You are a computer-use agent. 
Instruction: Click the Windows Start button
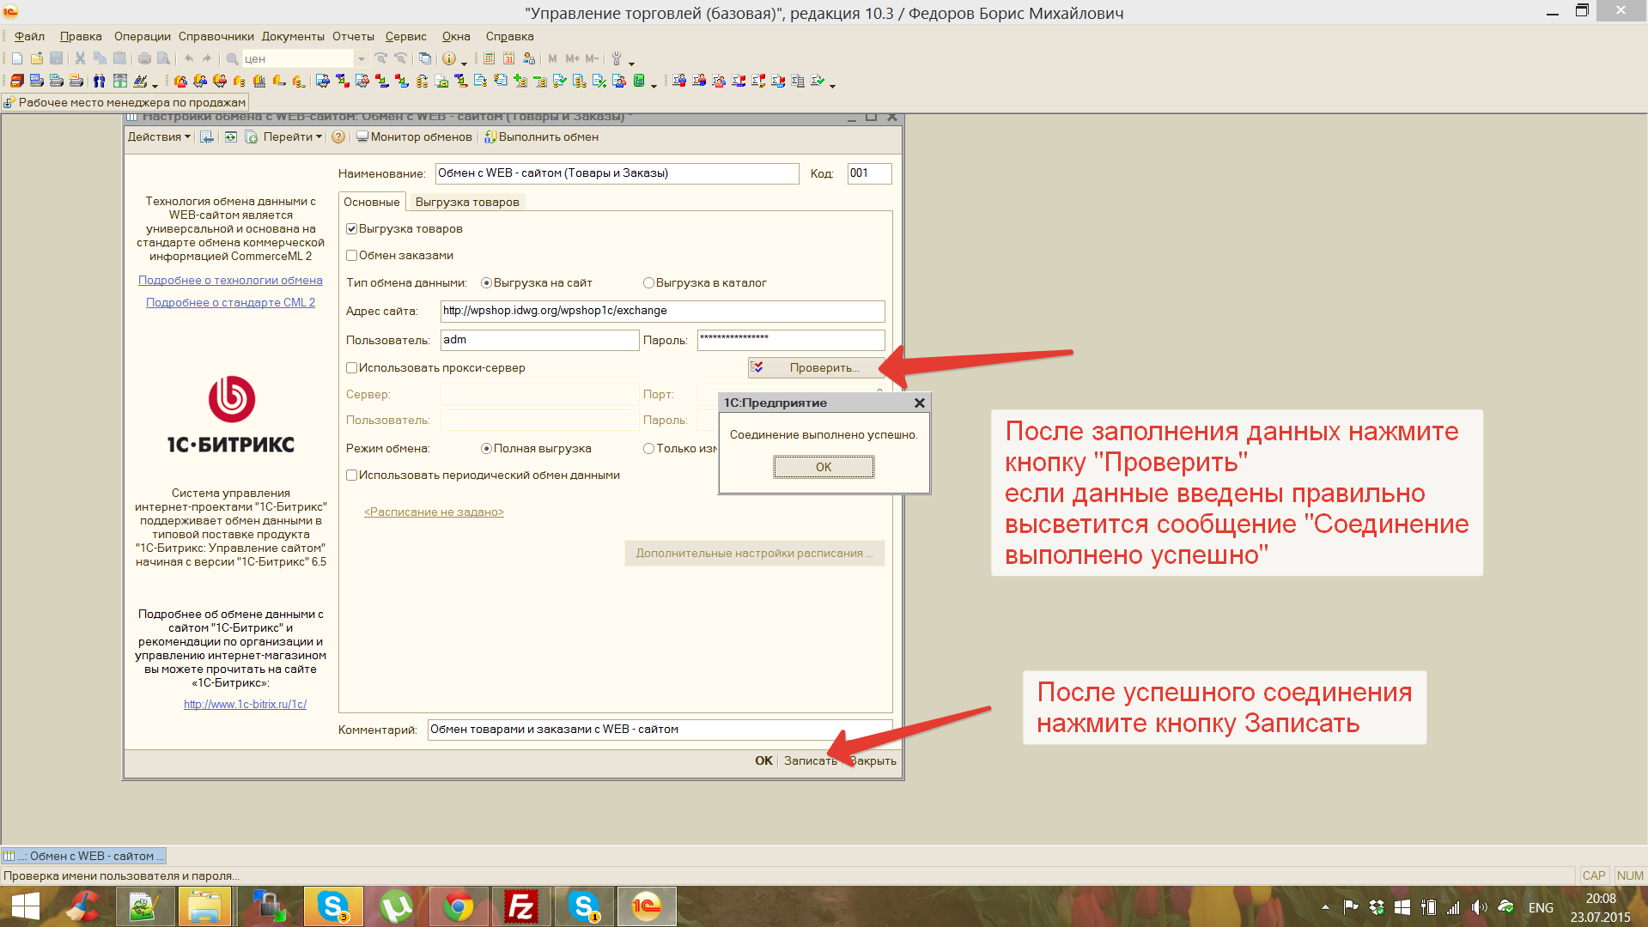25,906
